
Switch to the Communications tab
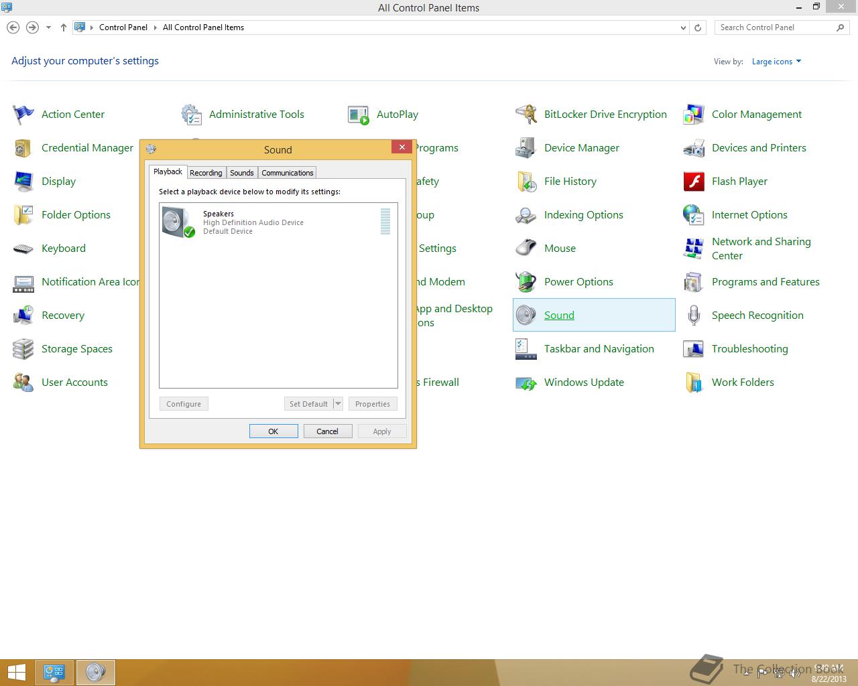click(288, 173)
